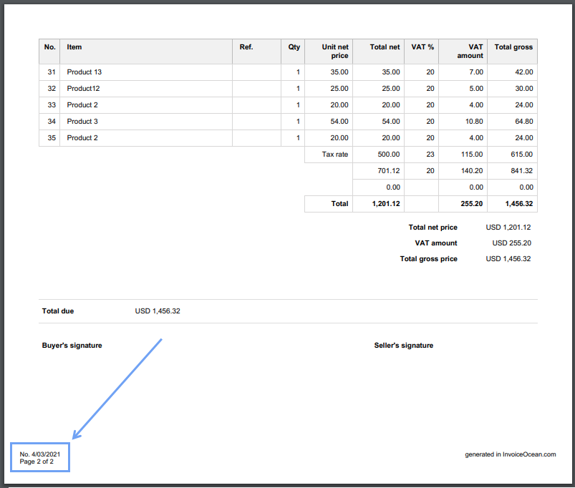Click the Qty column header

[x=294, y=47]
